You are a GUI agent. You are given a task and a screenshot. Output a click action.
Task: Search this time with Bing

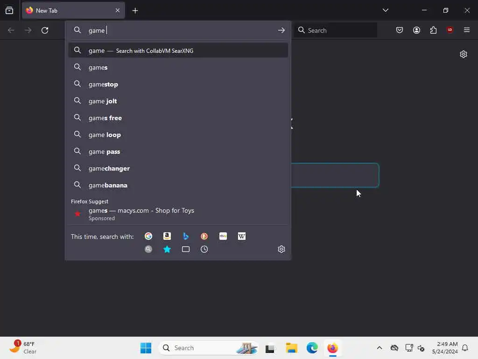pos(186,236)
